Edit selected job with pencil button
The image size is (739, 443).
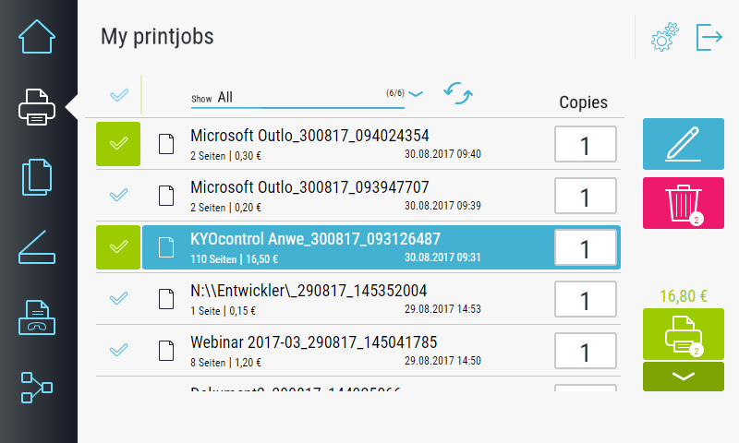pos(683,143)
